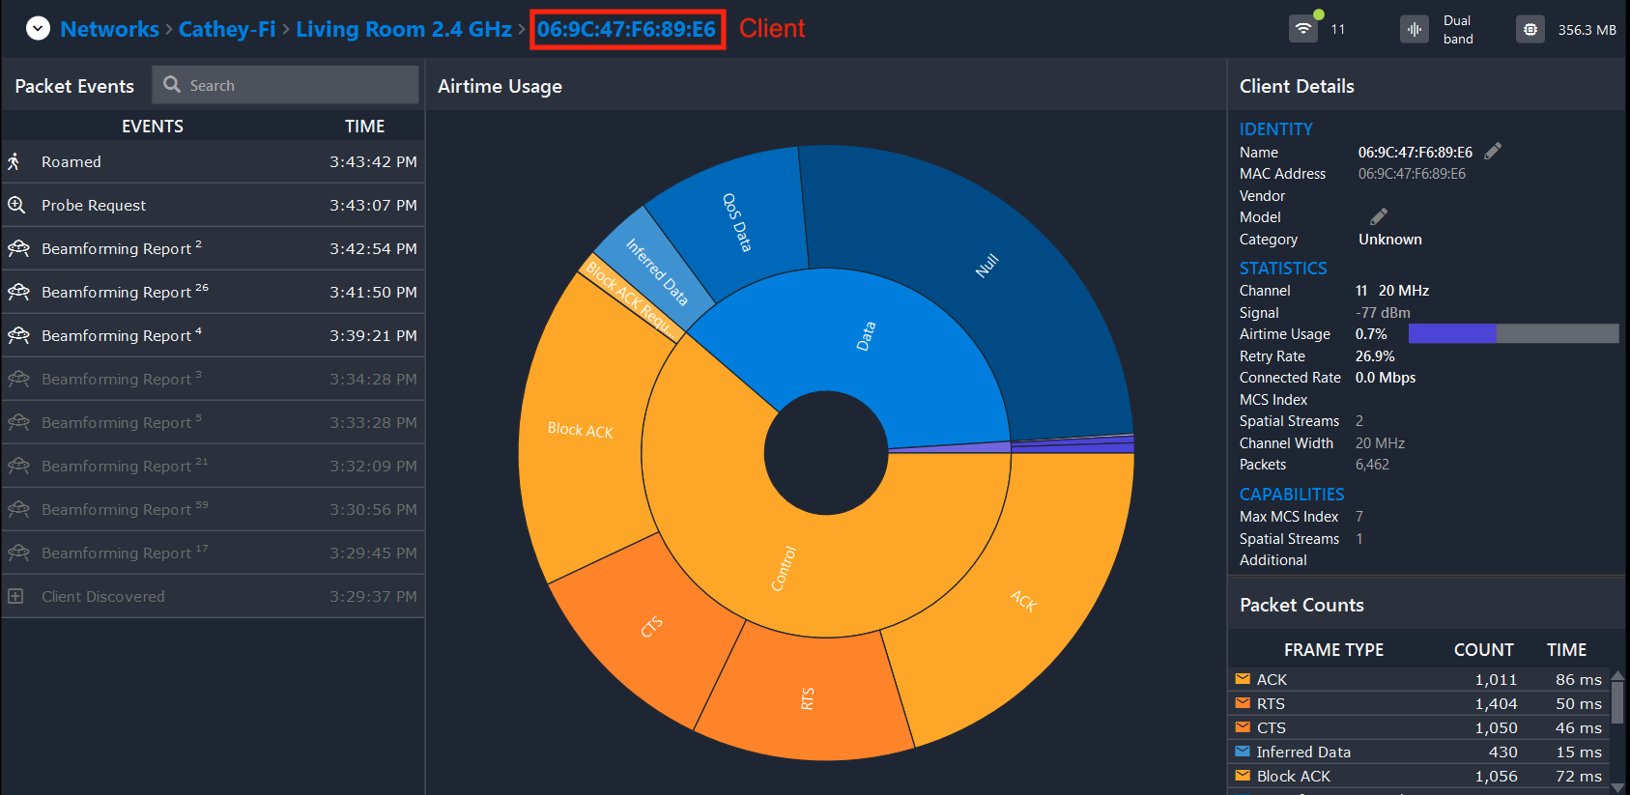Select the Client Discovered event
1630x795 pixels.
(213, 596)
